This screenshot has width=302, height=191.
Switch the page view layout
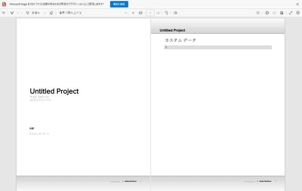[x=175, y=13]
